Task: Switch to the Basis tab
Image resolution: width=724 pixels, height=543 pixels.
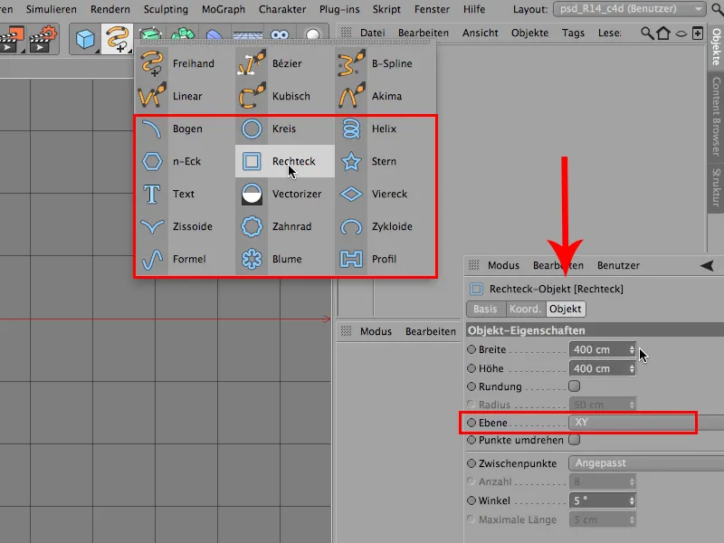Action: click(485, 309)
